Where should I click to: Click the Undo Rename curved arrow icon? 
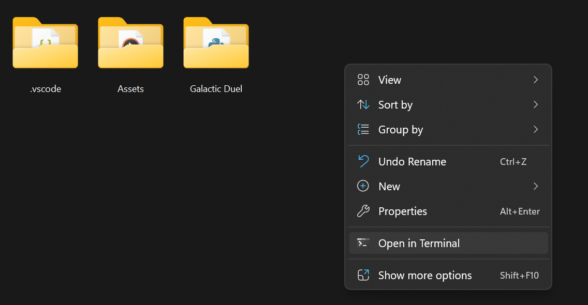click(x=363, y=161)
